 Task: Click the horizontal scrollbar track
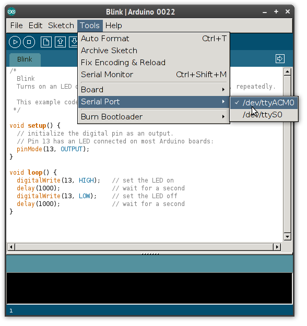click(x=144, y=247)
